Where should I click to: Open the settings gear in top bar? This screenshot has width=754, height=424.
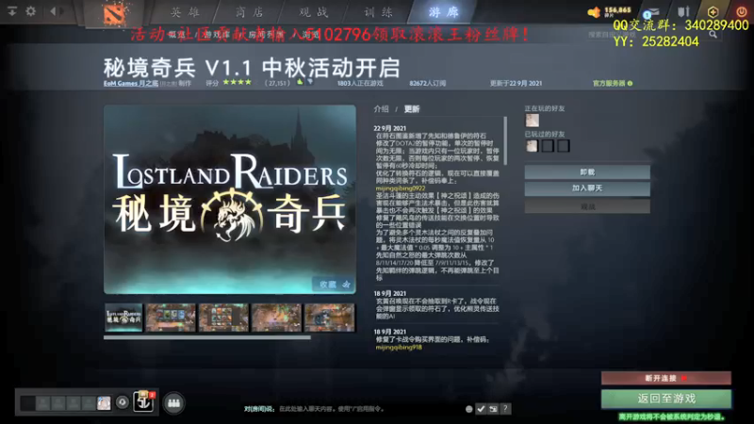(31, 10)
